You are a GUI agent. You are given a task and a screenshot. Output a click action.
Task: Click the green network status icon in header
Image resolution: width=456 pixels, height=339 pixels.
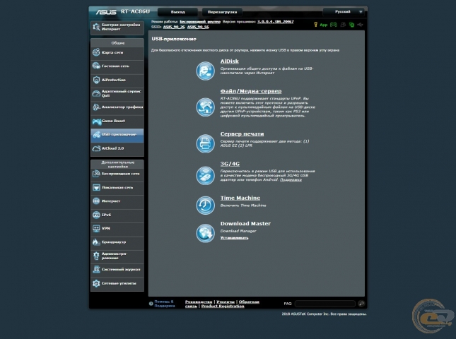[x=351, y=25]
